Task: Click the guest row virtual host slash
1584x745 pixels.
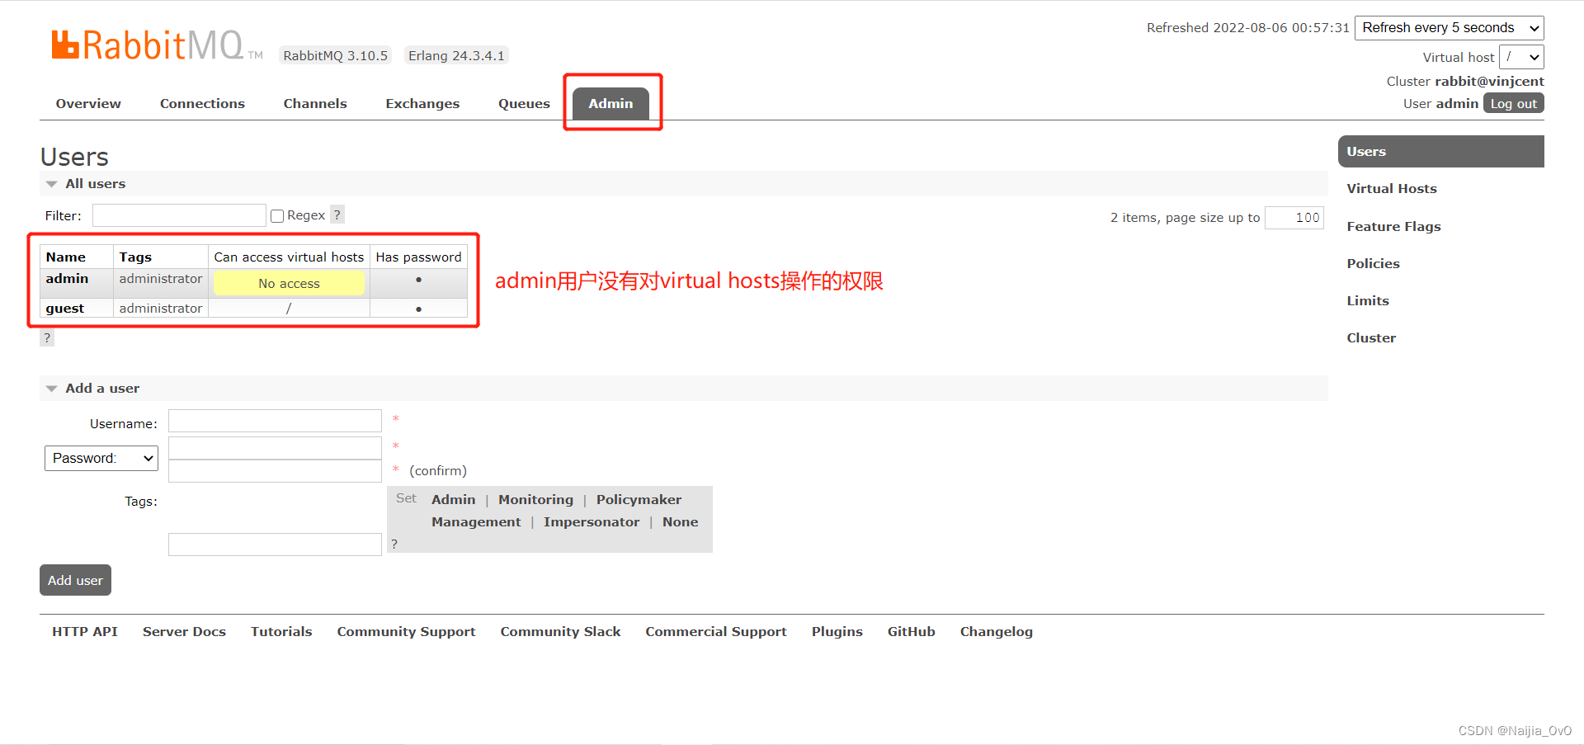Action: tap(289, 309)
